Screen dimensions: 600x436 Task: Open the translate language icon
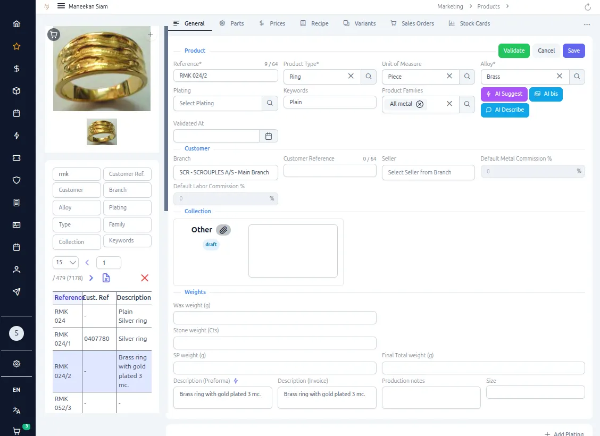pos(16,410)
